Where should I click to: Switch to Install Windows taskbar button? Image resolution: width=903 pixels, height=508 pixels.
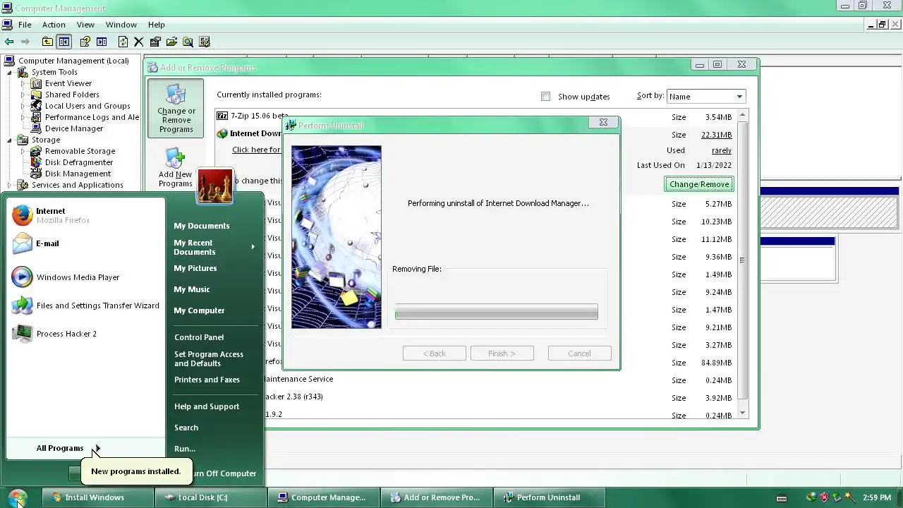click(97, 497)
